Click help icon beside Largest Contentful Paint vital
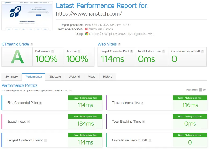The image size is (209, 149). point(132,51)
